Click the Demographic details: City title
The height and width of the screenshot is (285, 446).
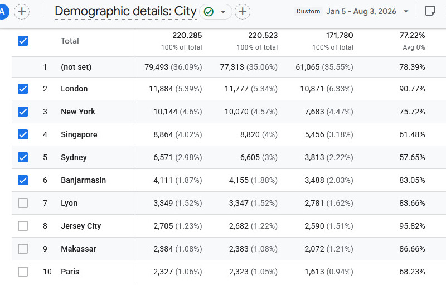(125, 11)
